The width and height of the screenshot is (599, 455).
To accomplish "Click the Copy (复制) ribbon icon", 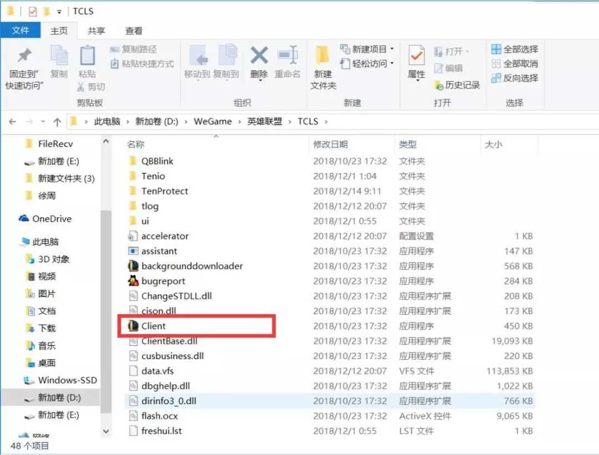I will pyautogui.click(x=59, y=55).
